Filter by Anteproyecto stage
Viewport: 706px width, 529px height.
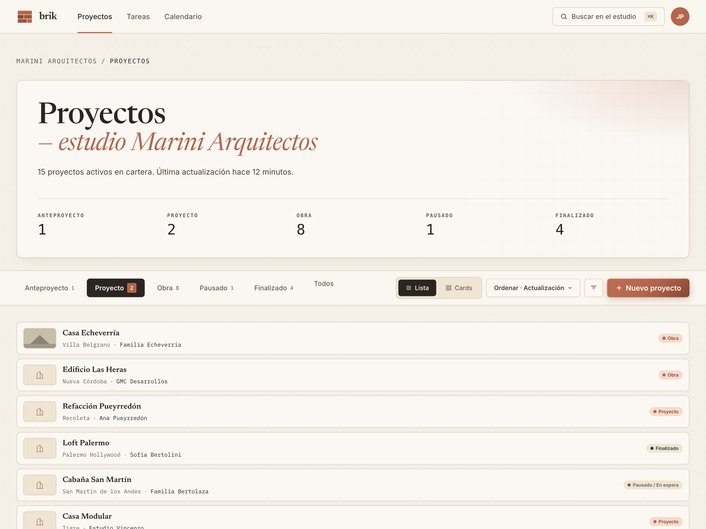point(50,288)
